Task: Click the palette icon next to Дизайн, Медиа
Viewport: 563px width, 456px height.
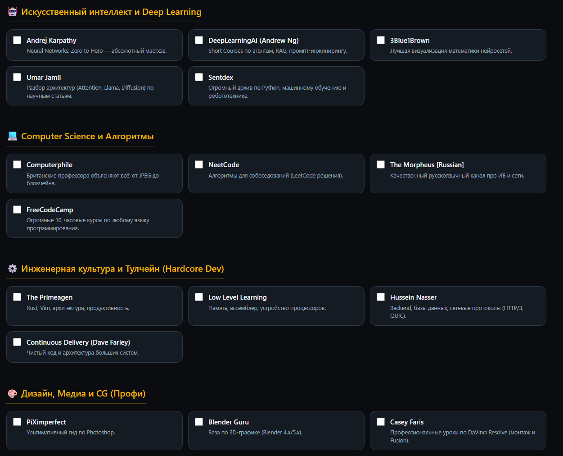Action: [x=13, y=393]
